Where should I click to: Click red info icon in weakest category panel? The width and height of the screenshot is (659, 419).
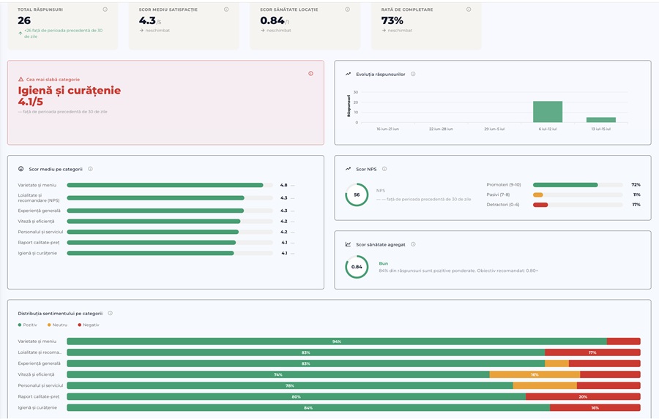click(310, 73)
